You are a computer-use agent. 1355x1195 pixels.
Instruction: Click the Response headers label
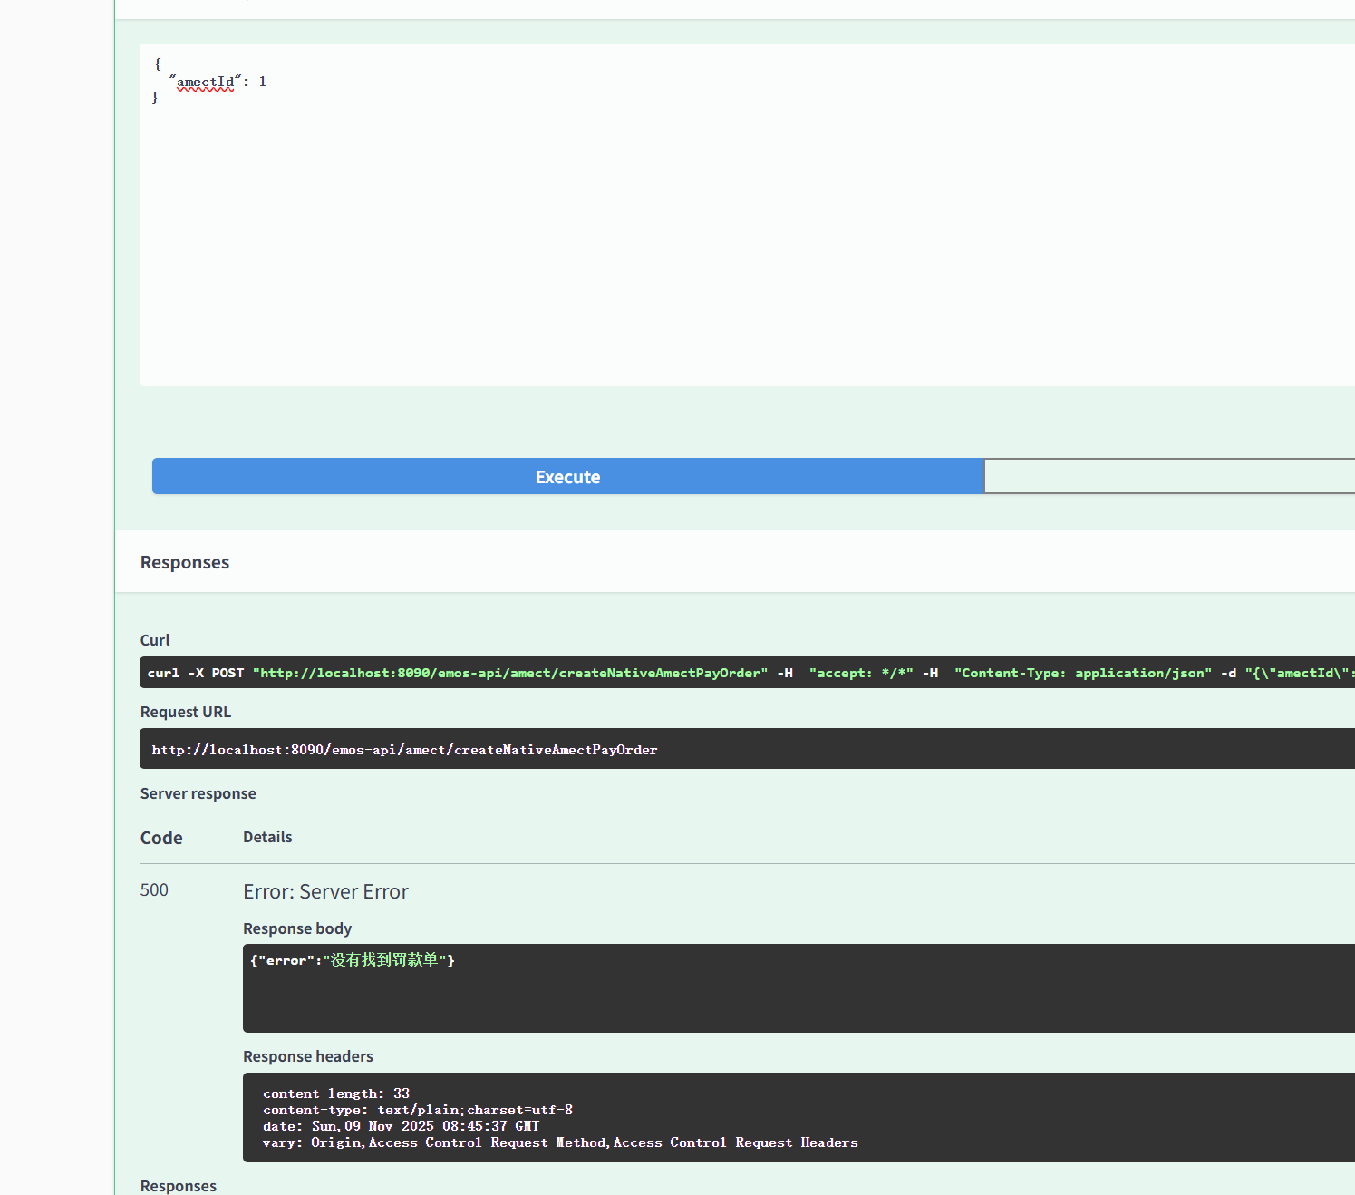tap(308, 1056)
